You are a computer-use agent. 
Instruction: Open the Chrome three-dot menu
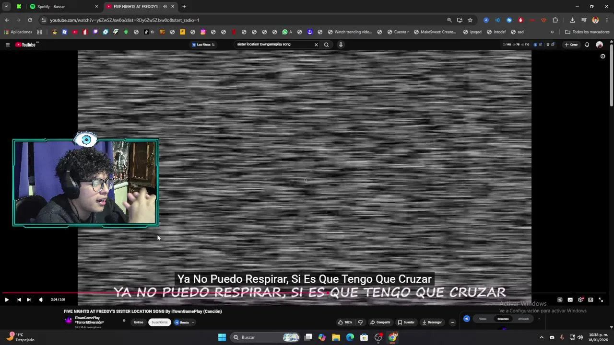tap(607, 20)
